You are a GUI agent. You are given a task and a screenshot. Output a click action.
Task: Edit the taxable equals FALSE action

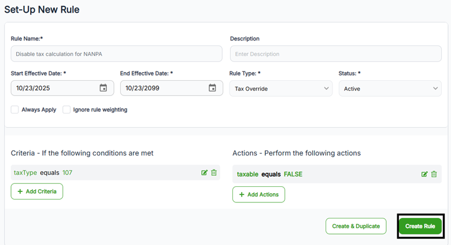pos(424,174)
